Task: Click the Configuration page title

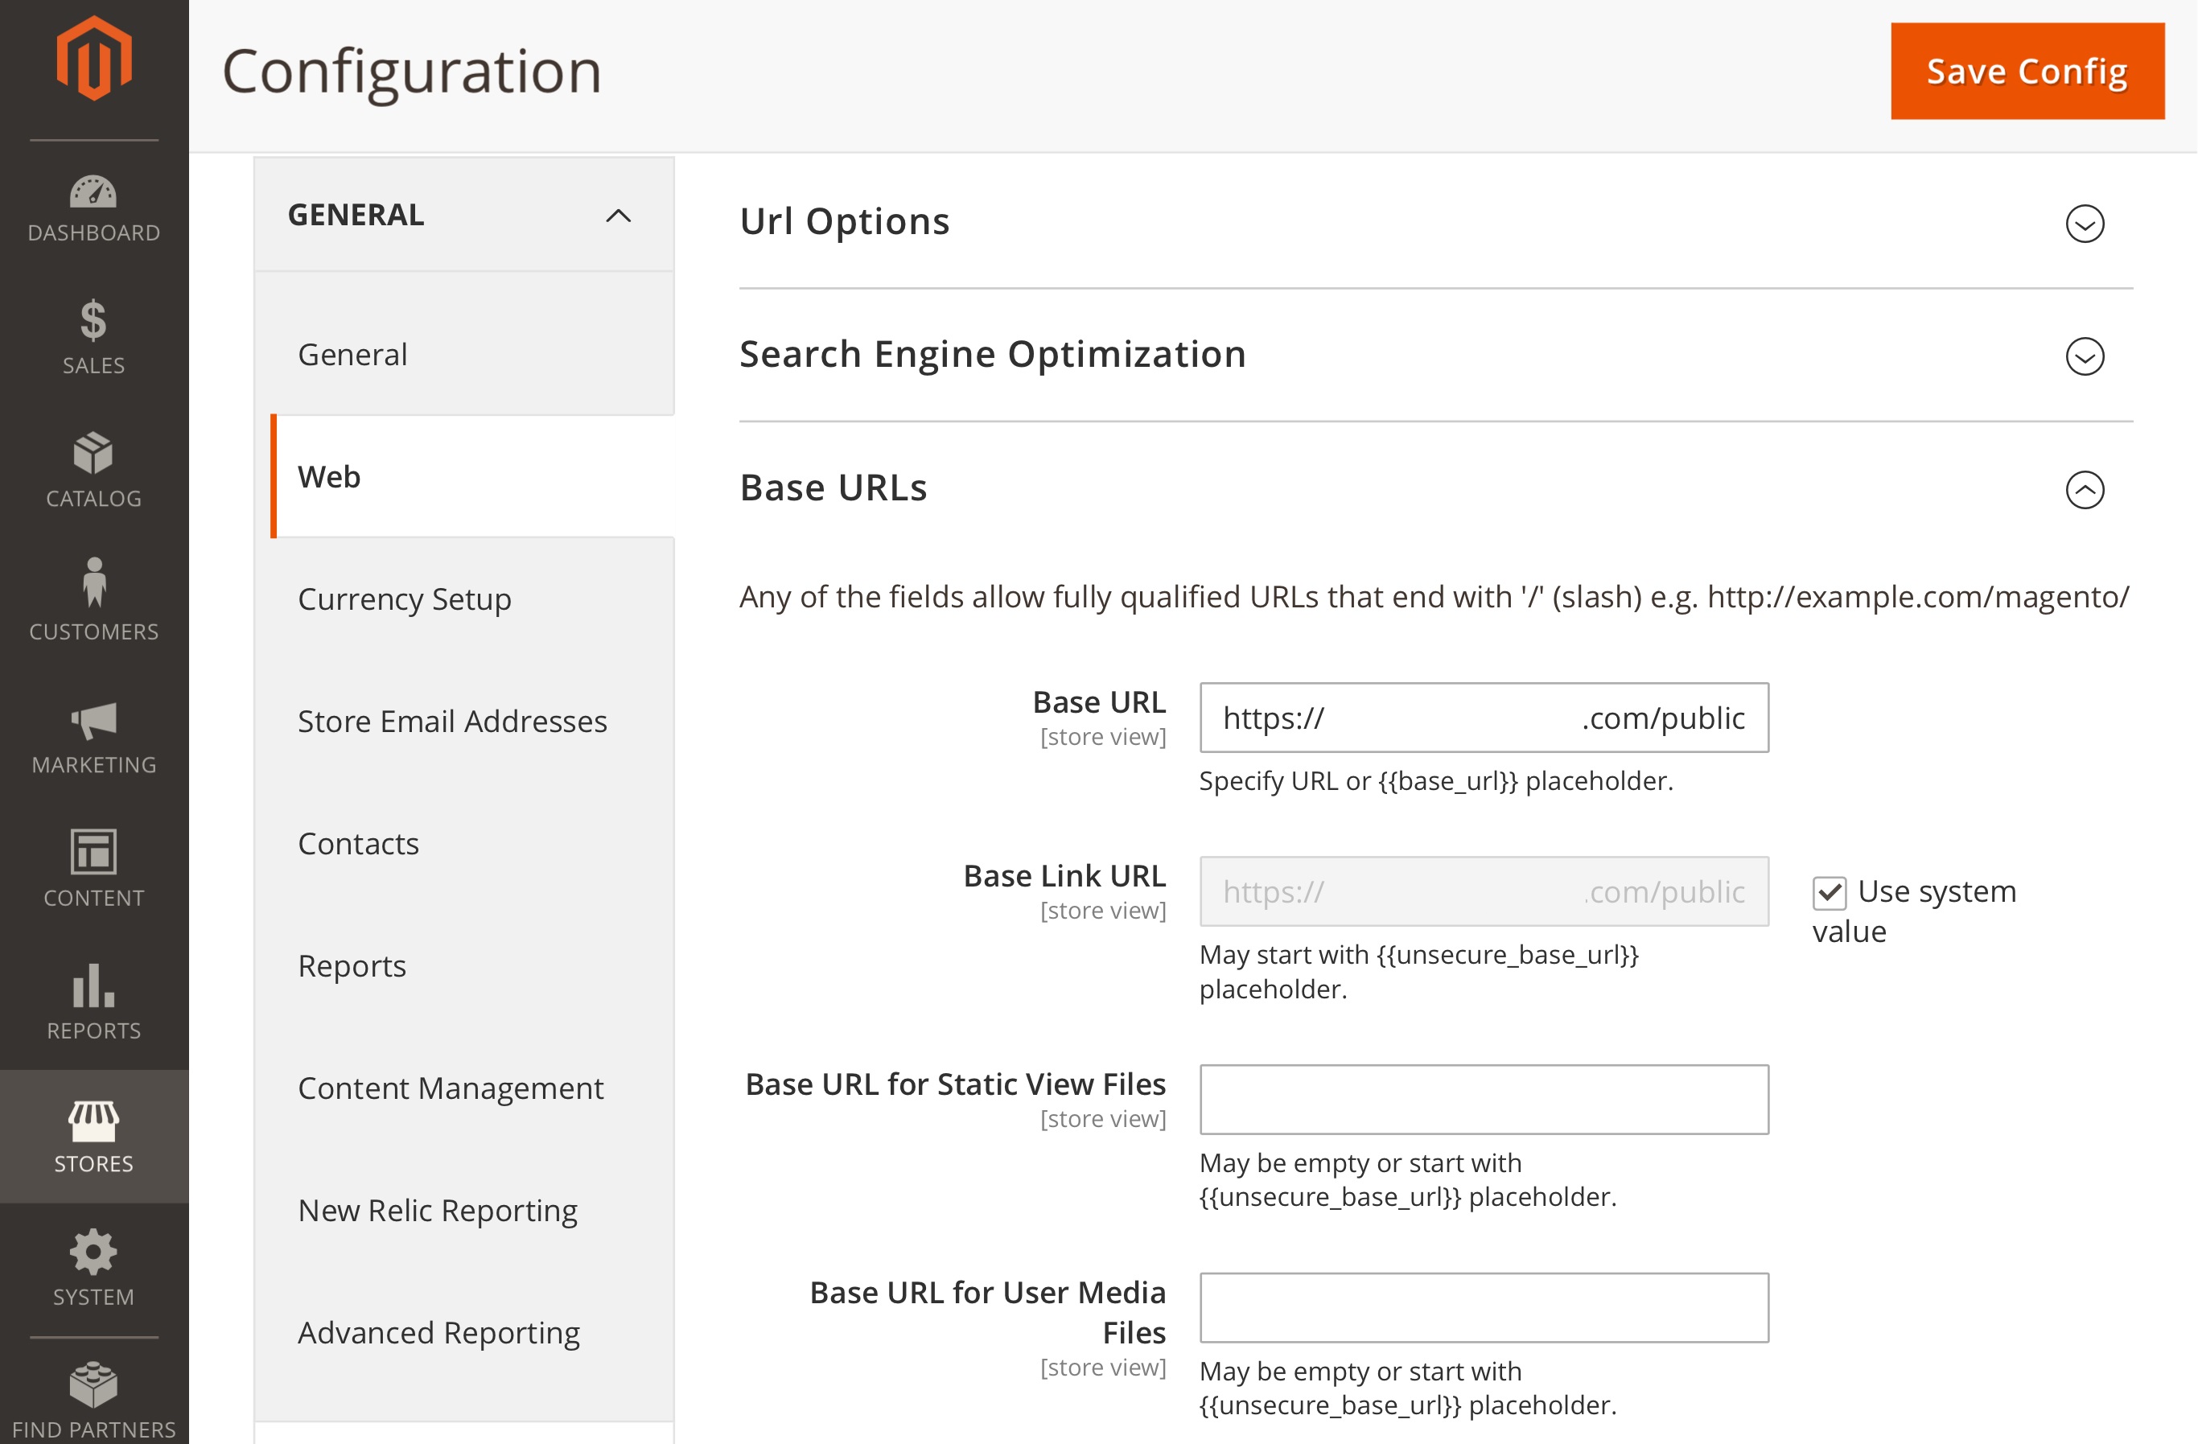Action: (x=412, y=71)
